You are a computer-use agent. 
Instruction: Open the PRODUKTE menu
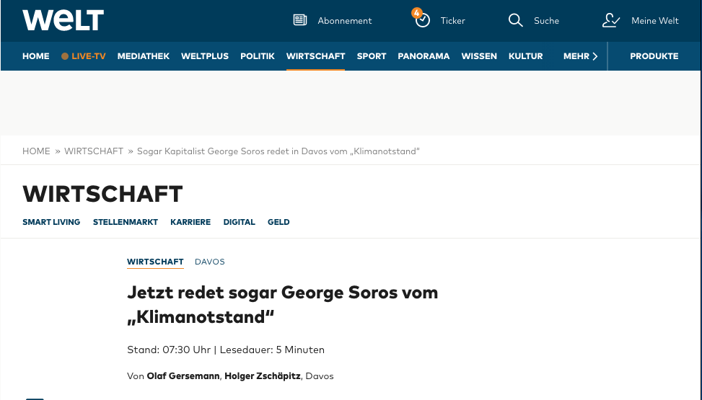(654, 56)
